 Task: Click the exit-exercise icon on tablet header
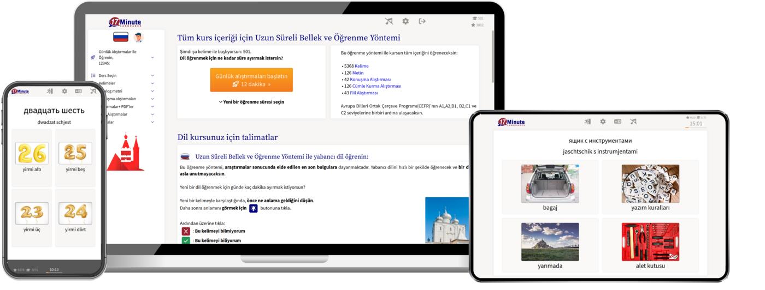[587, 122]
